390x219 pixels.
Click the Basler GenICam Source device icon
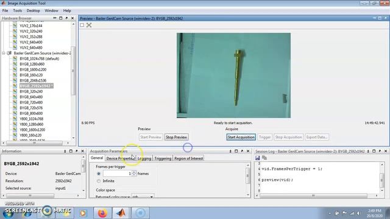tap(10, 53)
